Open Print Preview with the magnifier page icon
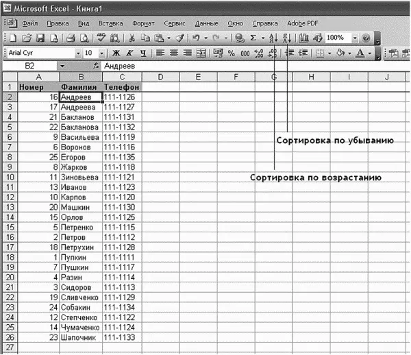The image size is (411, 355). pos(84,38)
